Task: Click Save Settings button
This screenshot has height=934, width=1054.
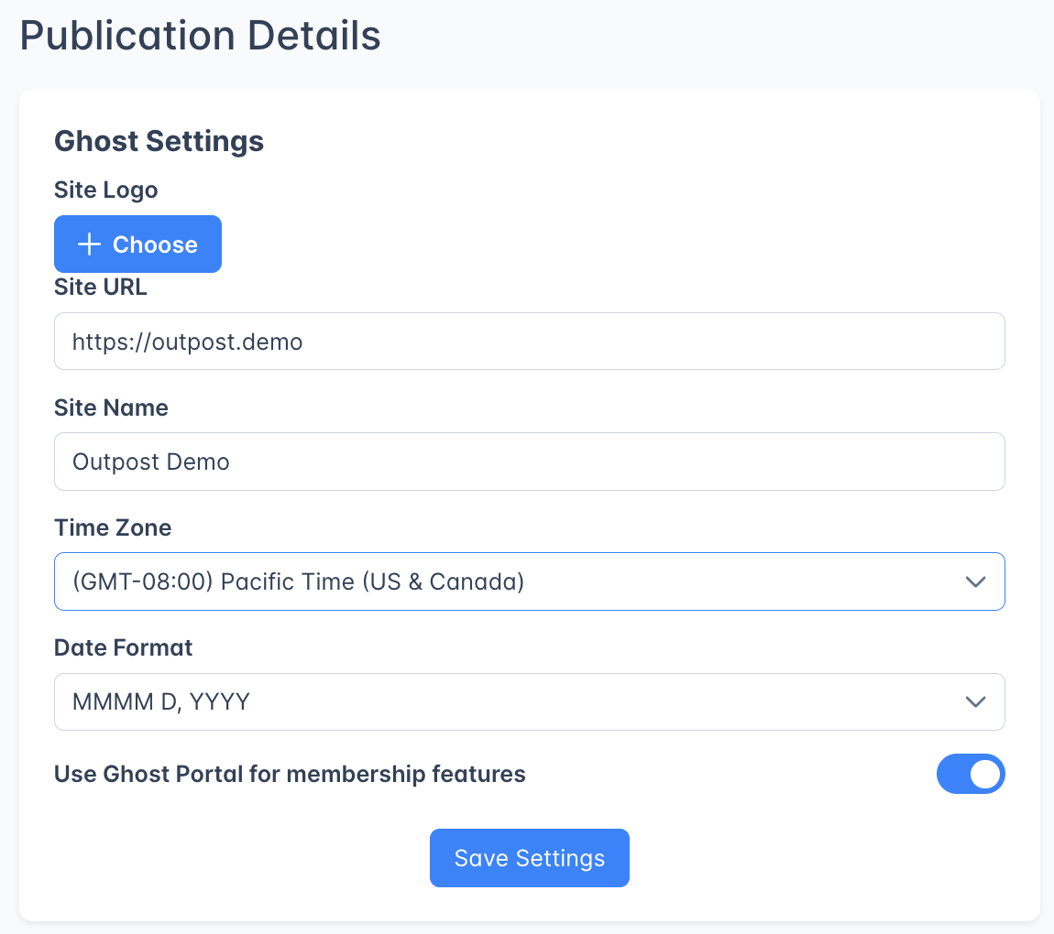Action: tap(529, 857)
